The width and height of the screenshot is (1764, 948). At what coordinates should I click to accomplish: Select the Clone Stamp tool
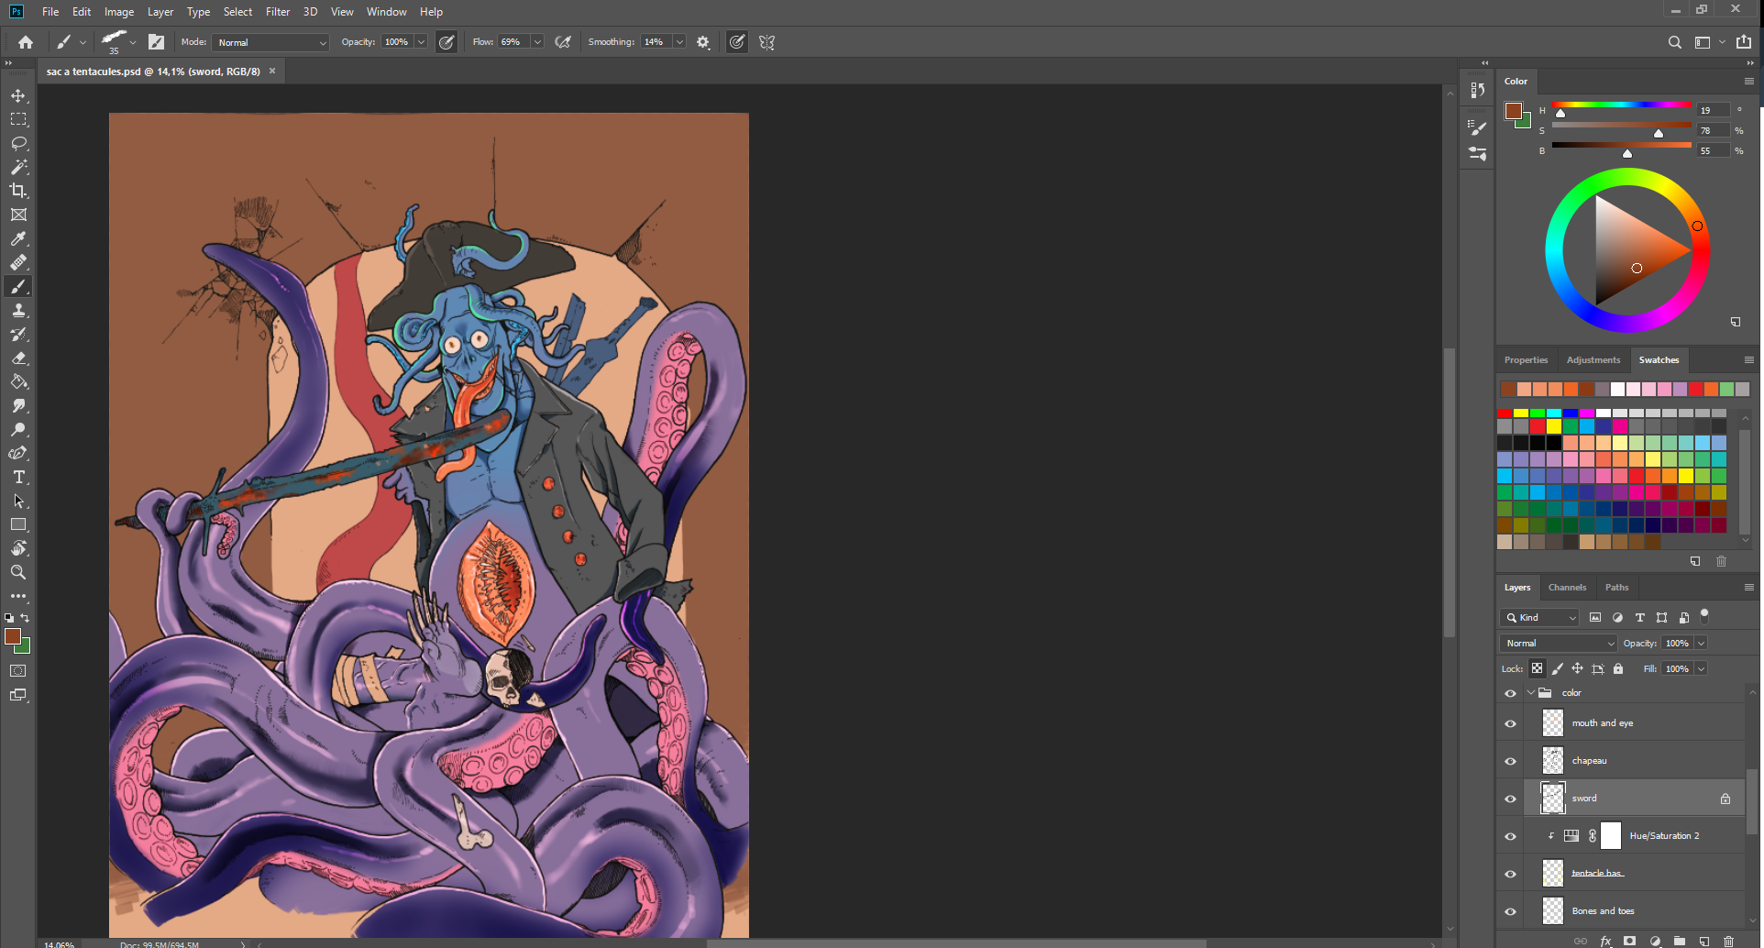click(x=18, y=311)
